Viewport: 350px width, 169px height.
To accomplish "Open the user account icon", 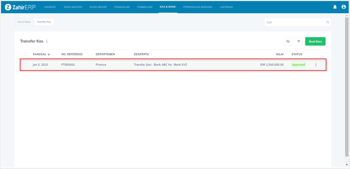I will (344, 7).
